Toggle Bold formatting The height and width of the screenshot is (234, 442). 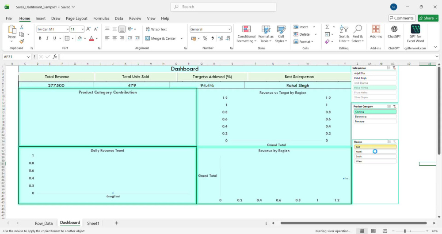pyautogui.click(x=40, y=38)
